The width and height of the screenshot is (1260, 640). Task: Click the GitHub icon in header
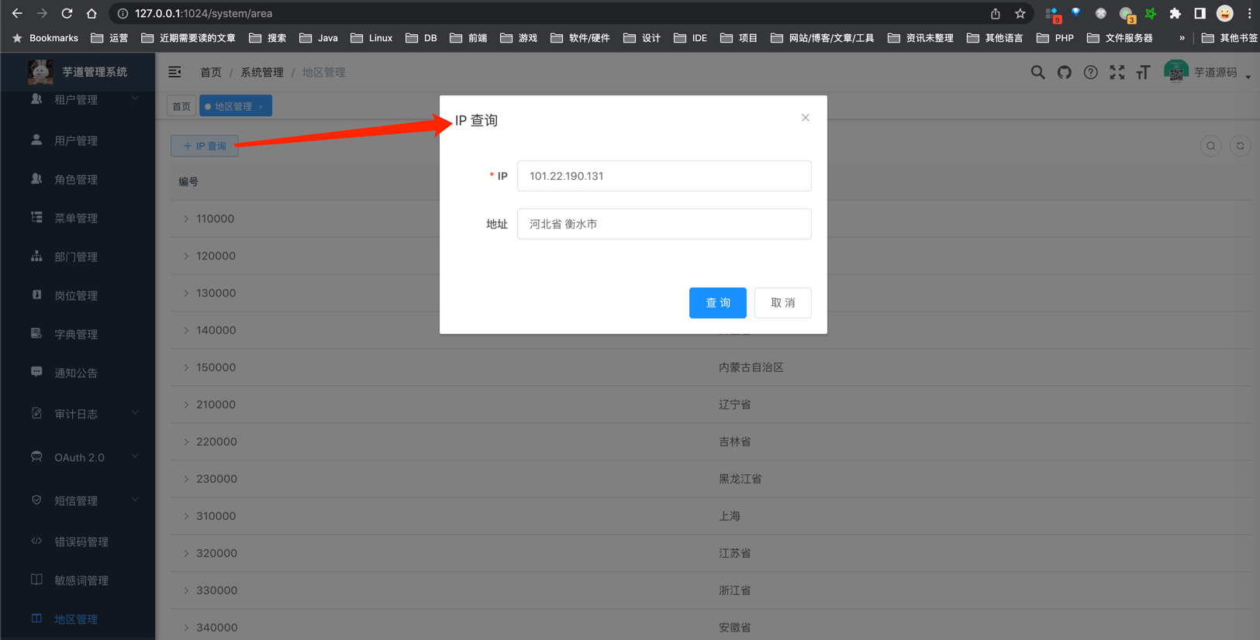[1064, 72]
